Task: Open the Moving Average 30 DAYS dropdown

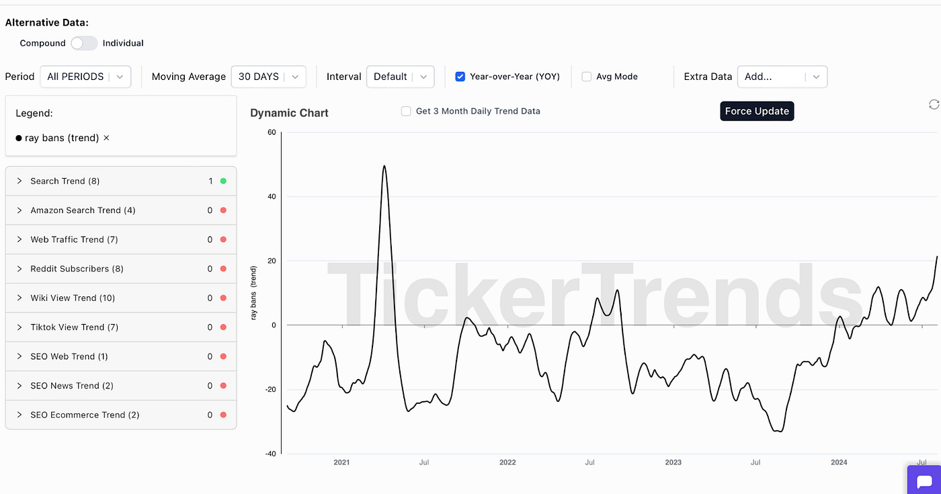Action: pos(268,77)
